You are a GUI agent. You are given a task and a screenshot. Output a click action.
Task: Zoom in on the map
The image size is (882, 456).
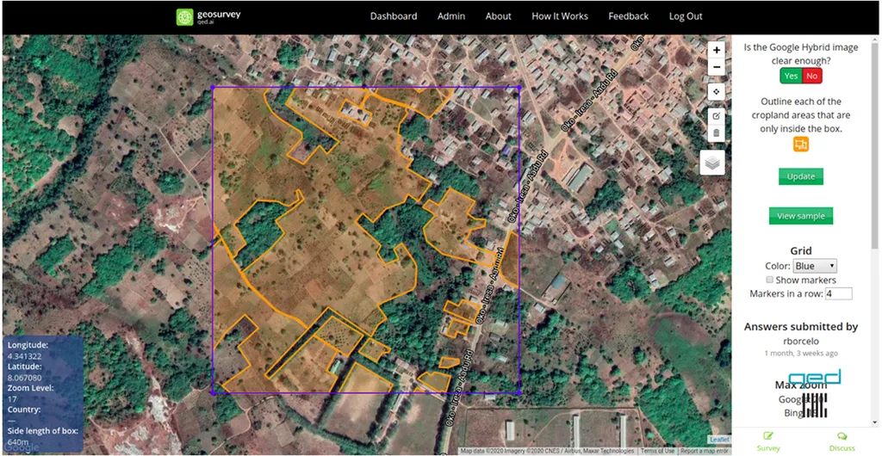coord(716,49)
